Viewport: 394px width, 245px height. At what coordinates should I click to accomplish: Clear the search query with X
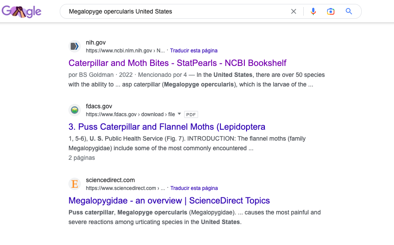(x=294, y=11)
